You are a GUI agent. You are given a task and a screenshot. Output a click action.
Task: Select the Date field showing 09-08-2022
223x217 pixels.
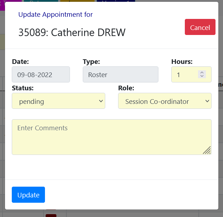tap(41, 75)
